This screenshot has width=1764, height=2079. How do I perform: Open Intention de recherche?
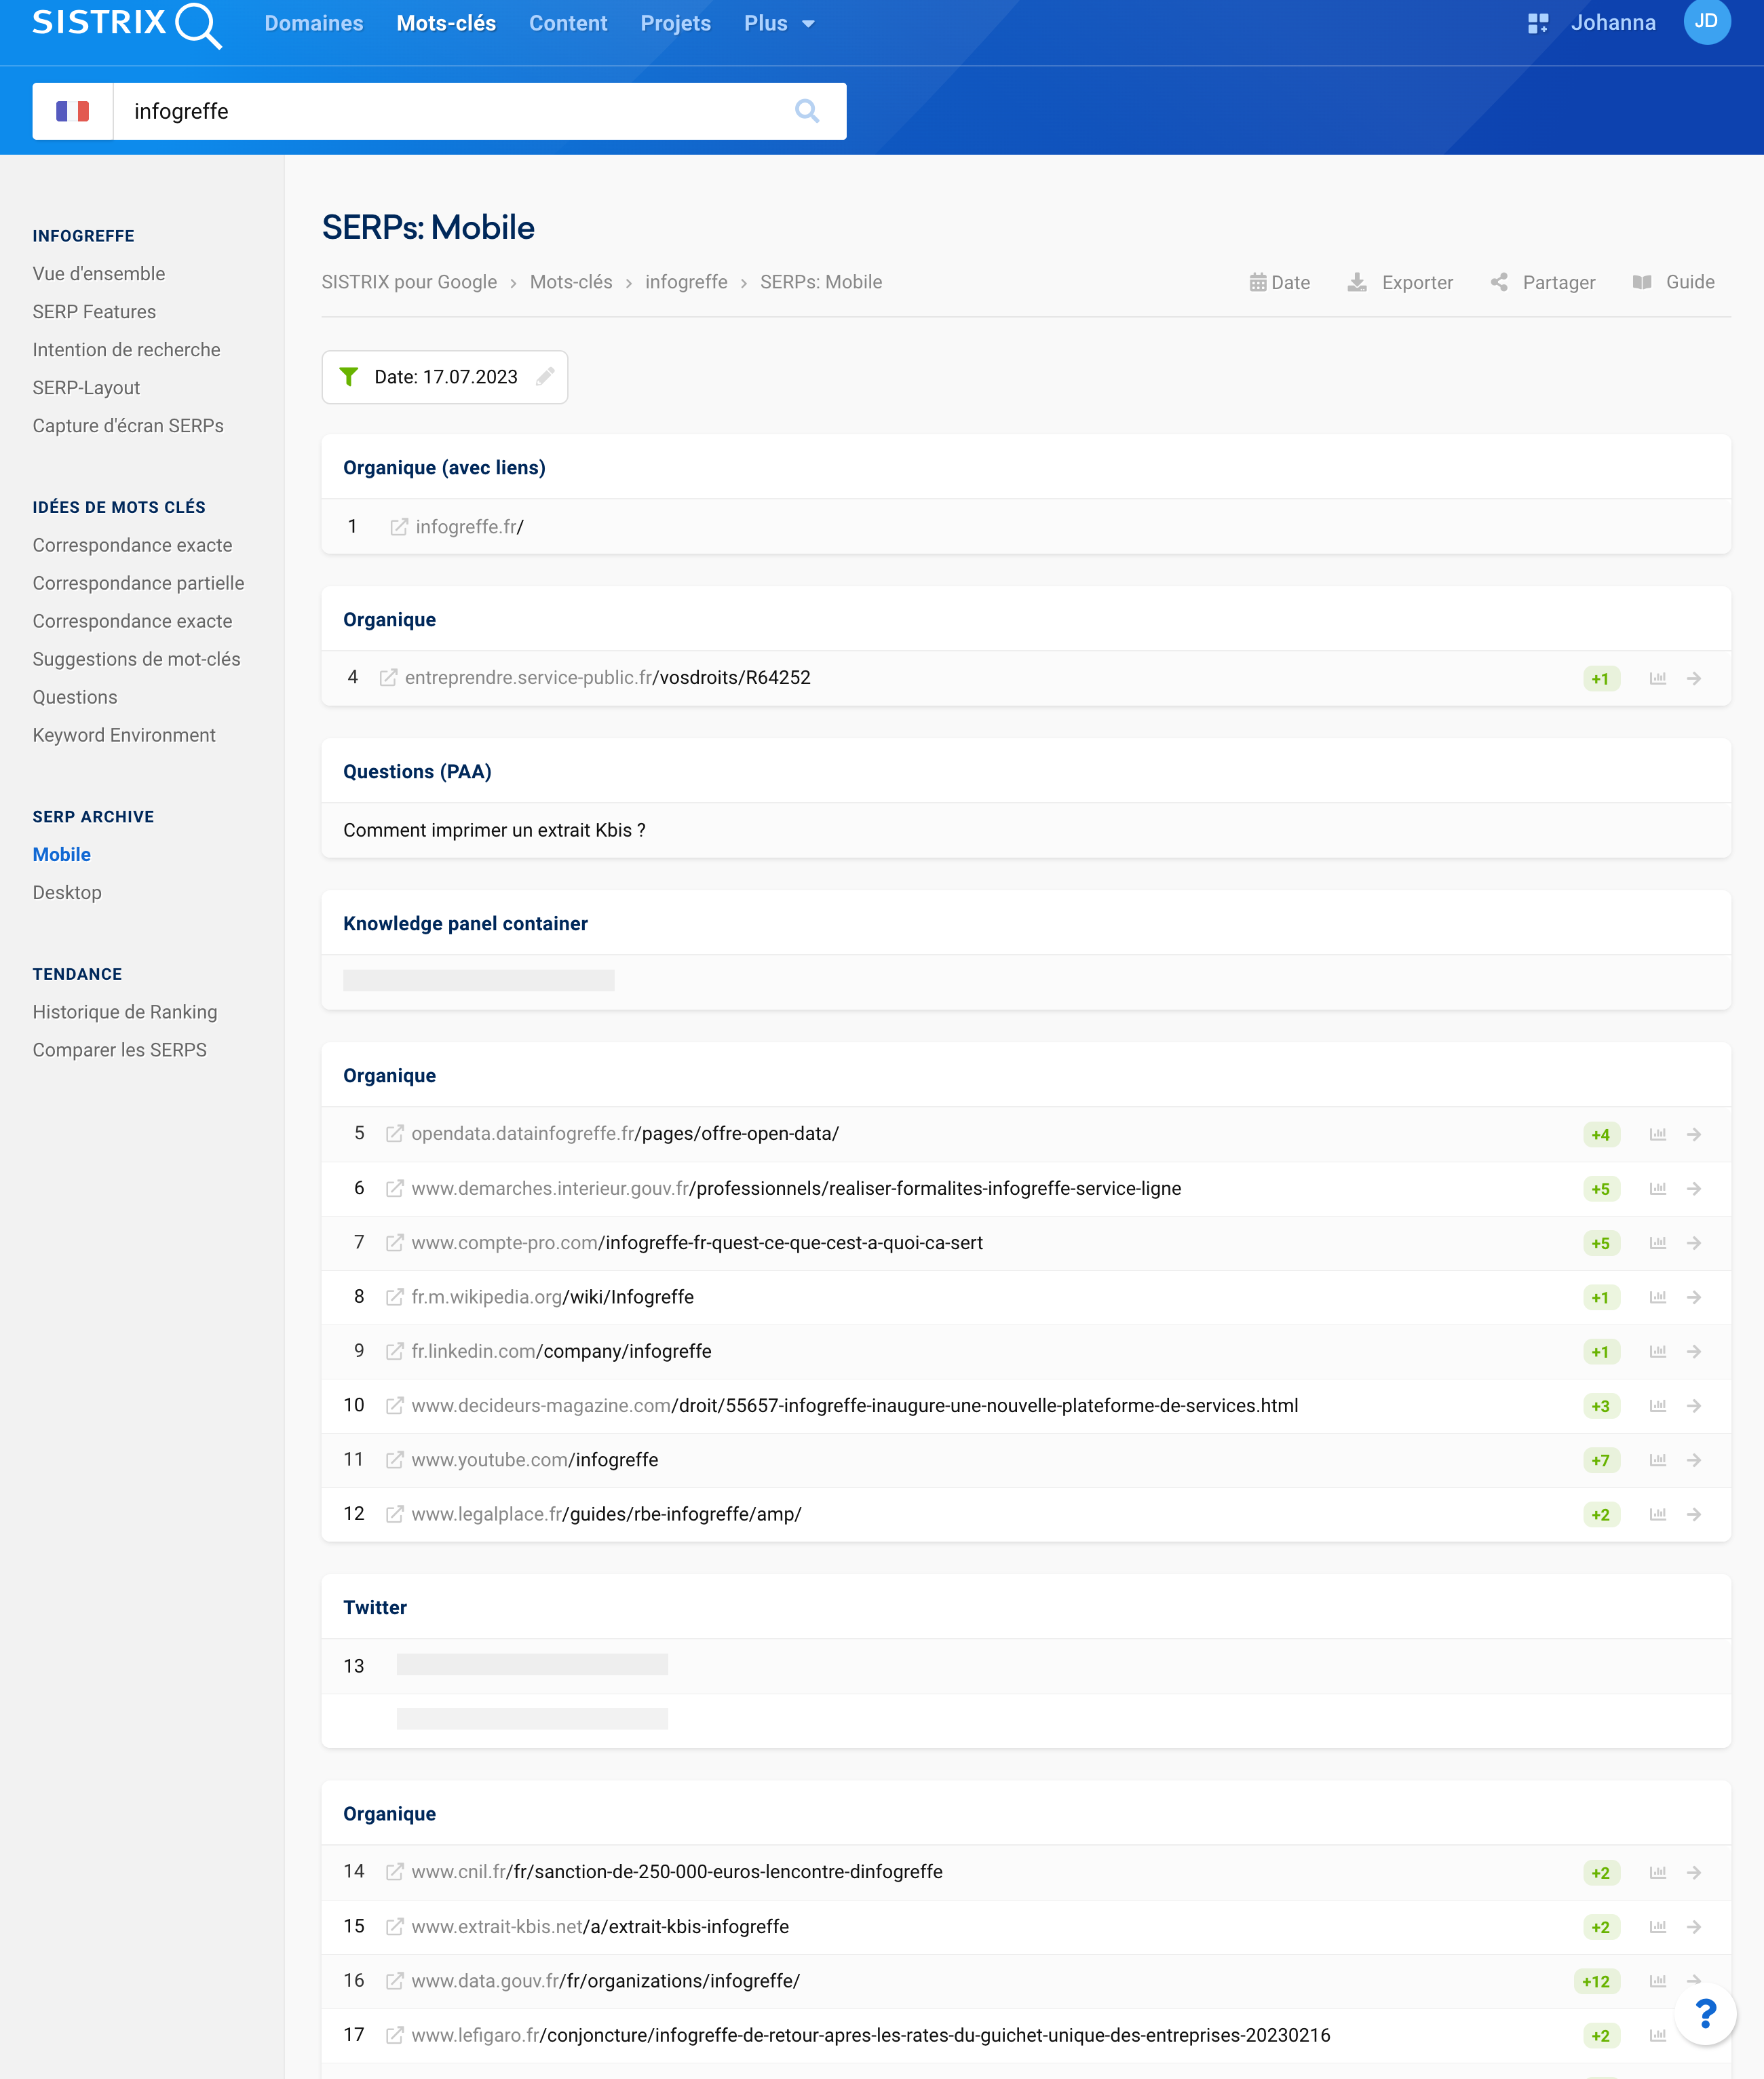coord(126,350)
